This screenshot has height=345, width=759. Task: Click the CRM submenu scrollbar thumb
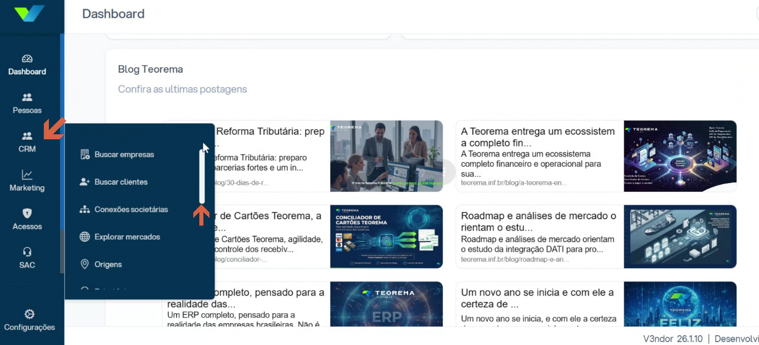pos(202,175)
